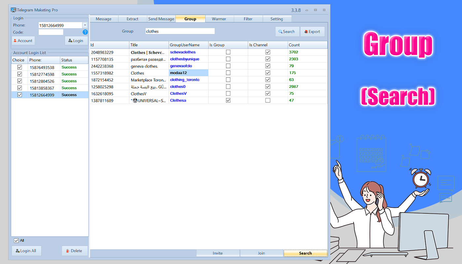Open the Account button in Login panel
The height and width of the screenshot is (264, 462).
[x=23, y=41]
